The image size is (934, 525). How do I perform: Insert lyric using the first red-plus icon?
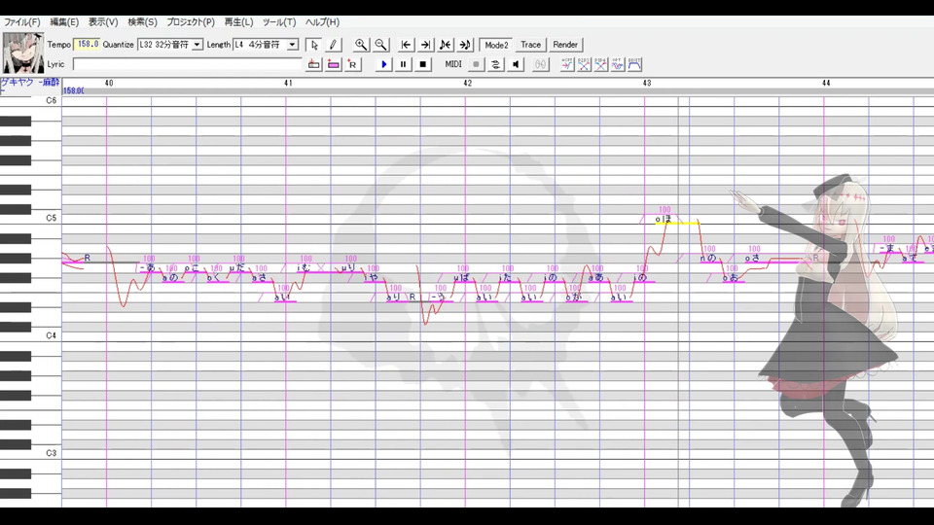tap(314, 64)
